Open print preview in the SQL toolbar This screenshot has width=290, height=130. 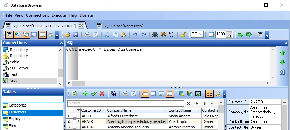tap(96, 35)
